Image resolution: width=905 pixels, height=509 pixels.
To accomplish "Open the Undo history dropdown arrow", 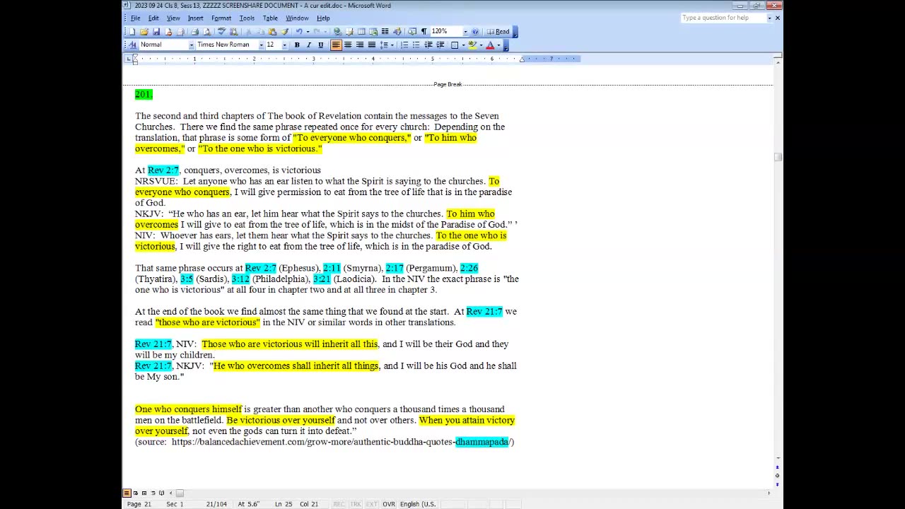I will [308, 31].
